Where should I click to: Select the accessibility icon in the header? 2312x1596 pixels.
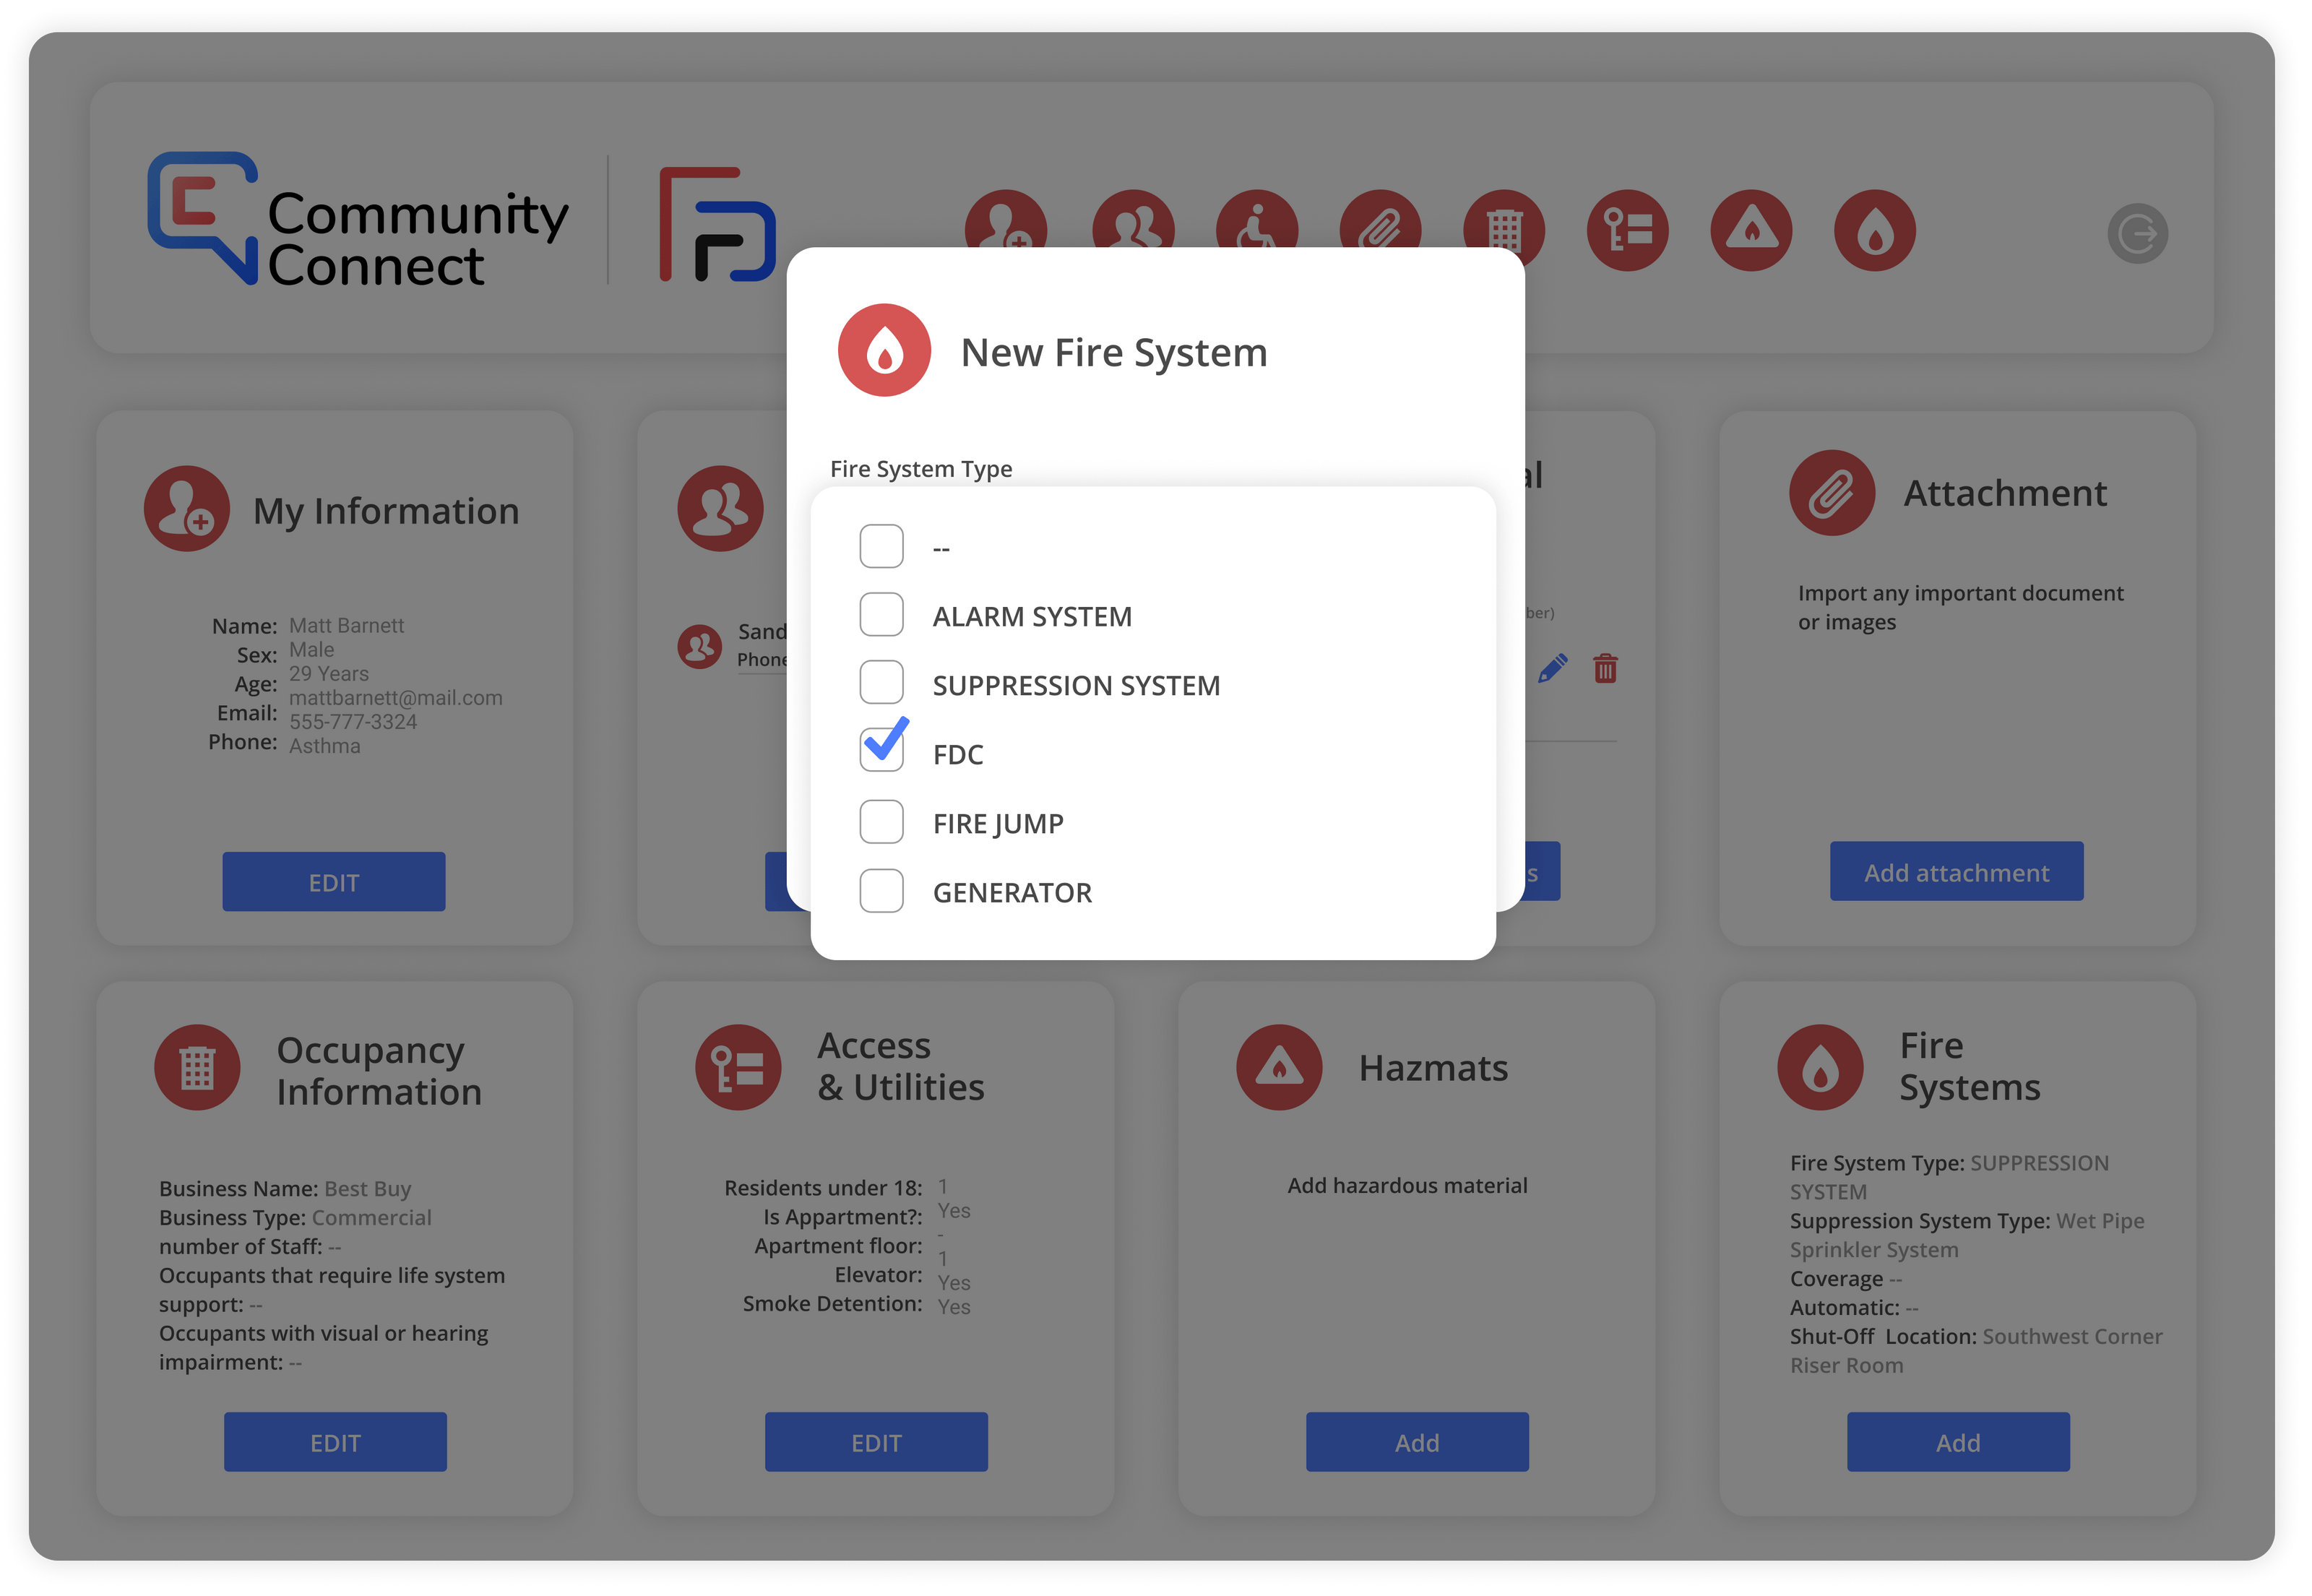(x=1258, y=230)
